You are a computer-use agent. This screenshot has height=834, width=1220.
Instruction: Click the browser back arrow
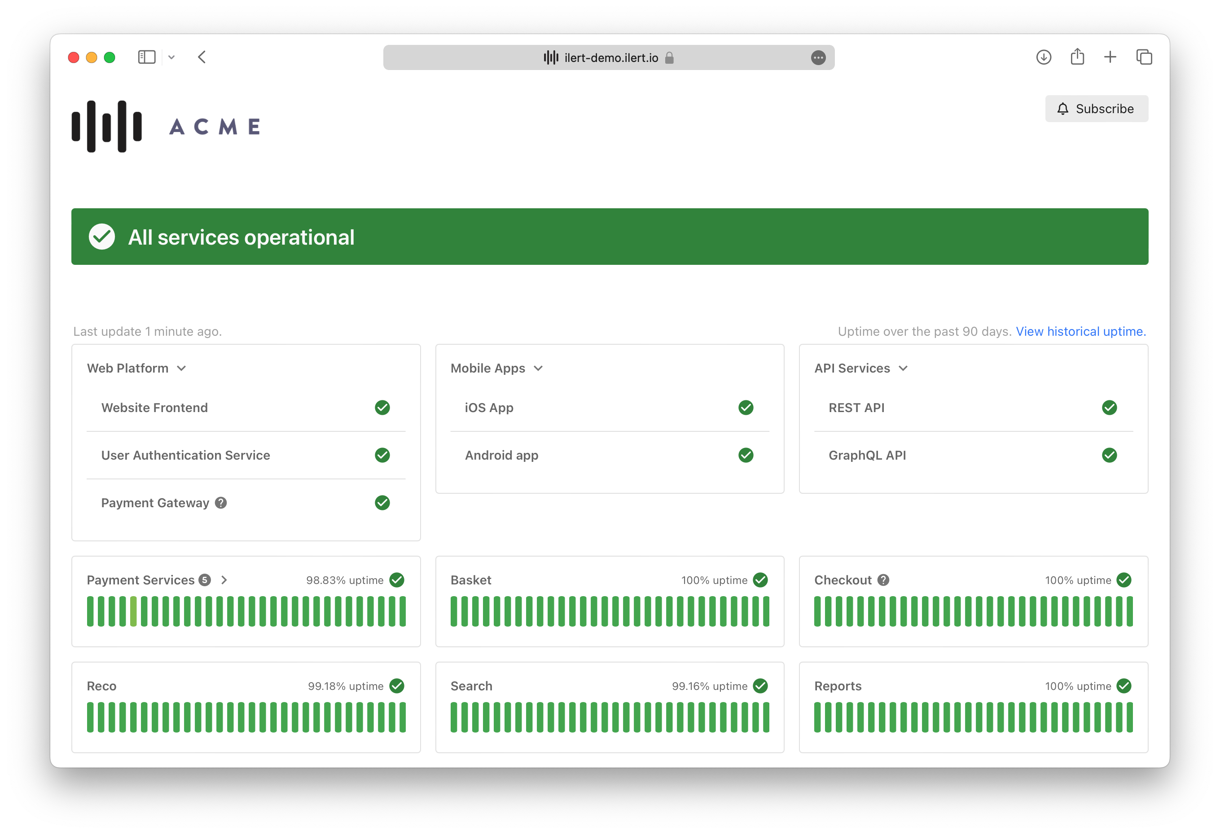(202, 57)
